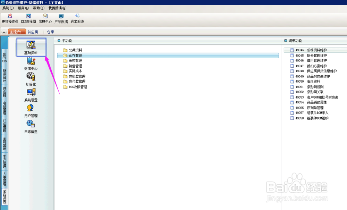
Task: Switch to the 生产管理 side tab
Action: (5, 161)
